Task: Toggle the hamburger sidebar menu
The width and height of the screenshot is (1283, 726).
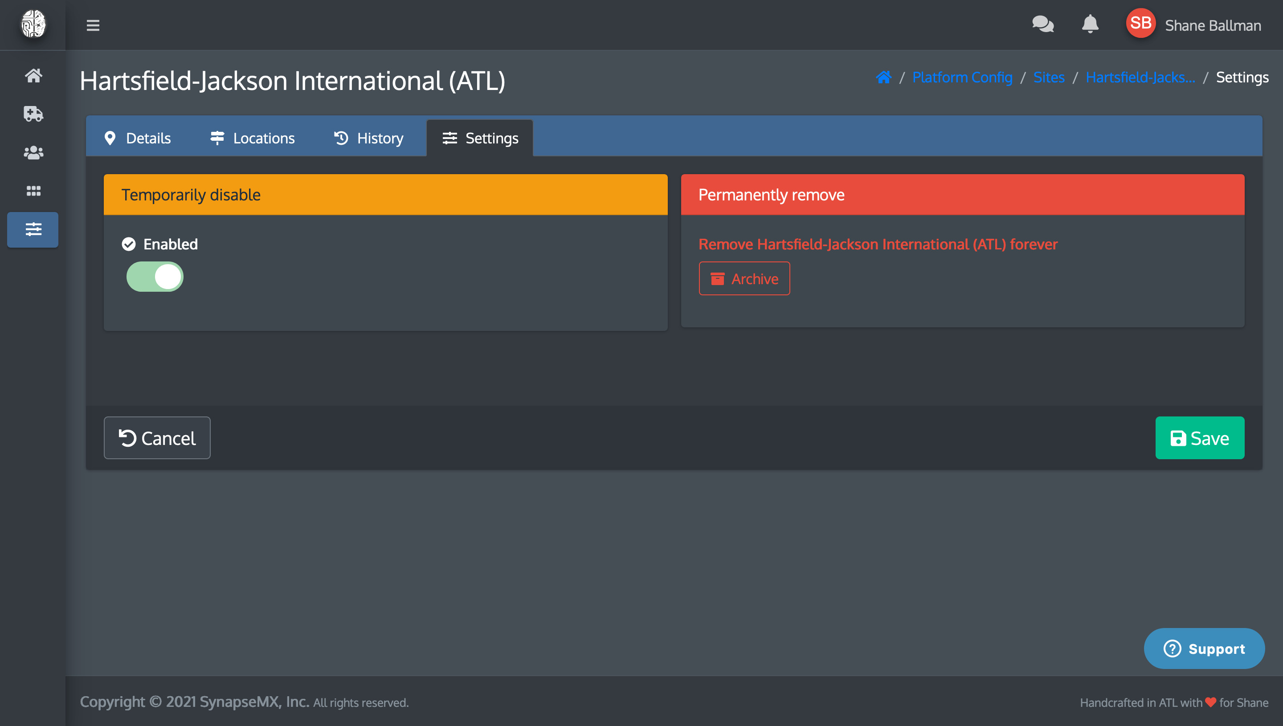Action: click(93, 25)
